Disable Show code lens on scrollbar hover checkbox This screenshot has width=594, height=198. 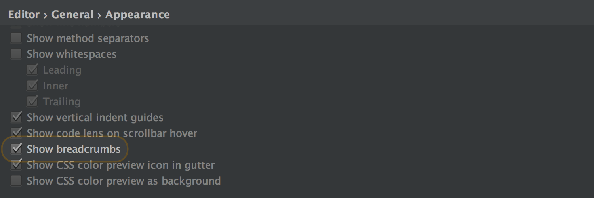click(16, 133)
